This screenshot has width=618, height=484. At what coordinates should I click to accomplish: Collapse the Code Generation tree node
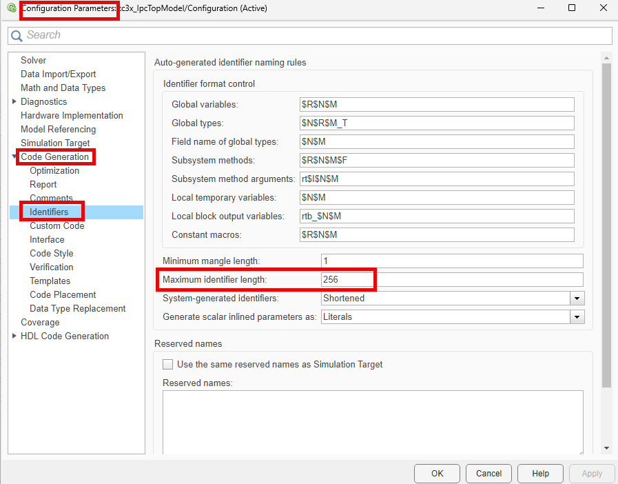pyautogui.click(x=14, y=157)
